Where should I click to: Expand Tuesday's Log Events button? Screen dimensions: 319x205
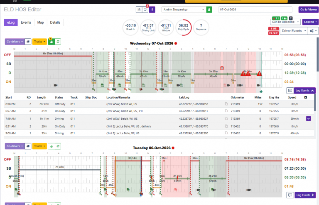coord(305,195)
